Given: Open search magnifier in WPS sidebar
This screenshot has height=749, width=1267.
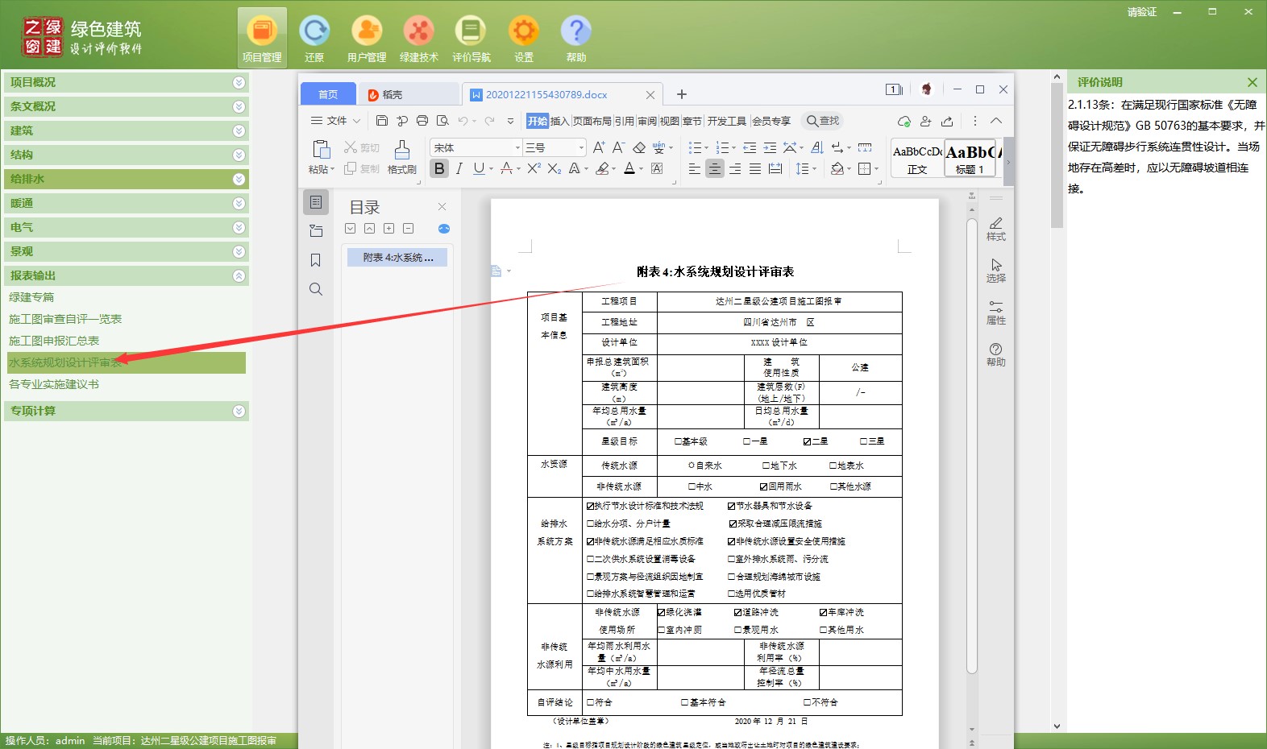Looking at the screenshot, I should coord(316,289).
